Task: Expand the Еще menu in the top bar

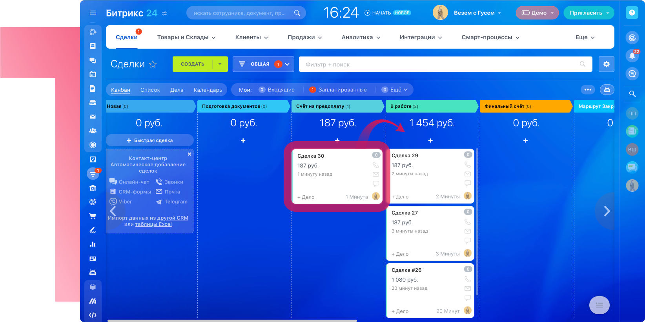Action: [x=585, y=37]
